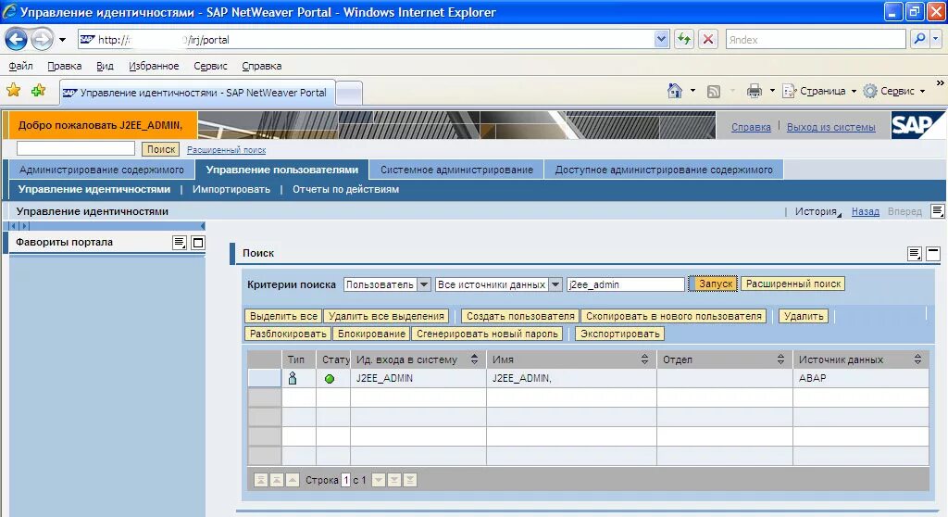
Task: Switch to Системное администрирование tab
Action: (x=456, y=170)
